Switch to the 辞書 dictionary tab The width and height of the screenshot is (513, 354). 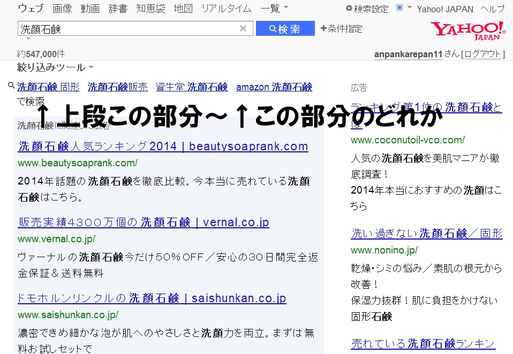coord(118,9)
